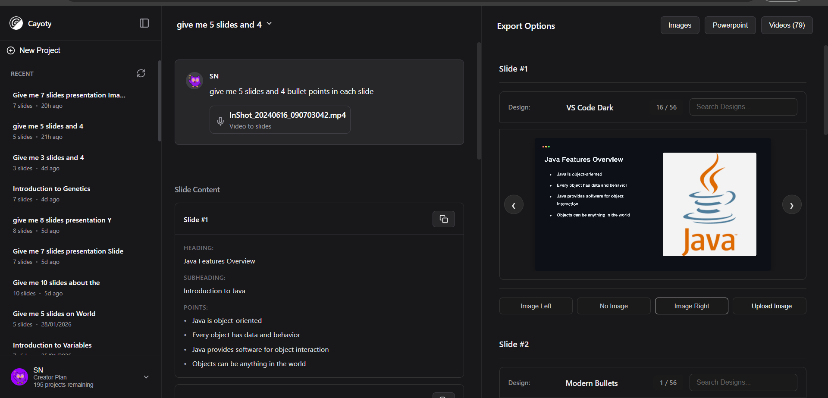Search designs field for Slide #2

pyautogui.click(x=743, y=382)
